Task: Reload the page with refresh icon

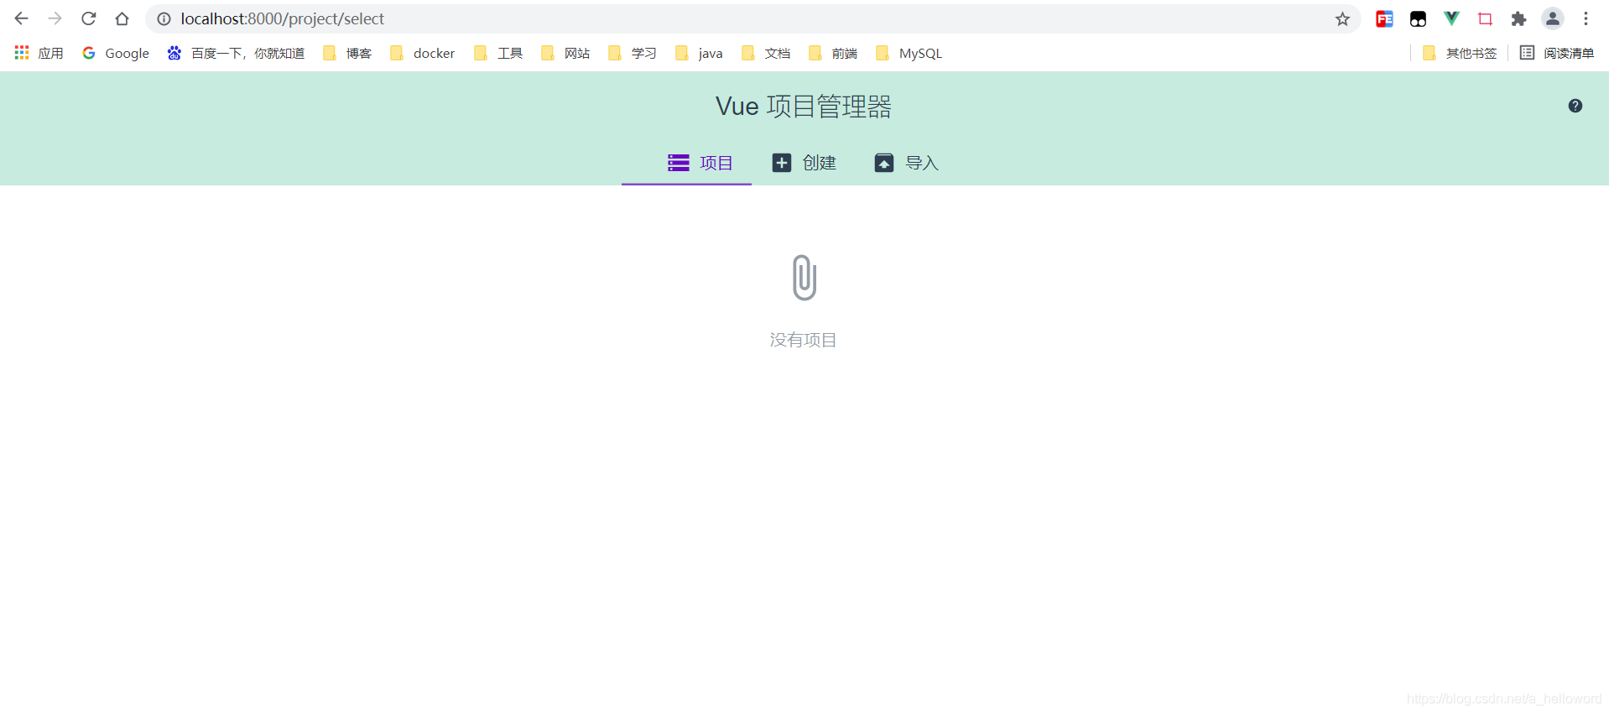Action: point(89,18)
